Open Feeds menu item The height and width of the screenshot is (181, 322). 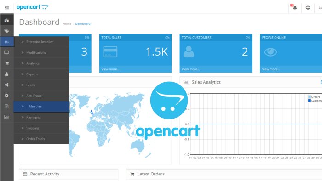tap(41, 85)
